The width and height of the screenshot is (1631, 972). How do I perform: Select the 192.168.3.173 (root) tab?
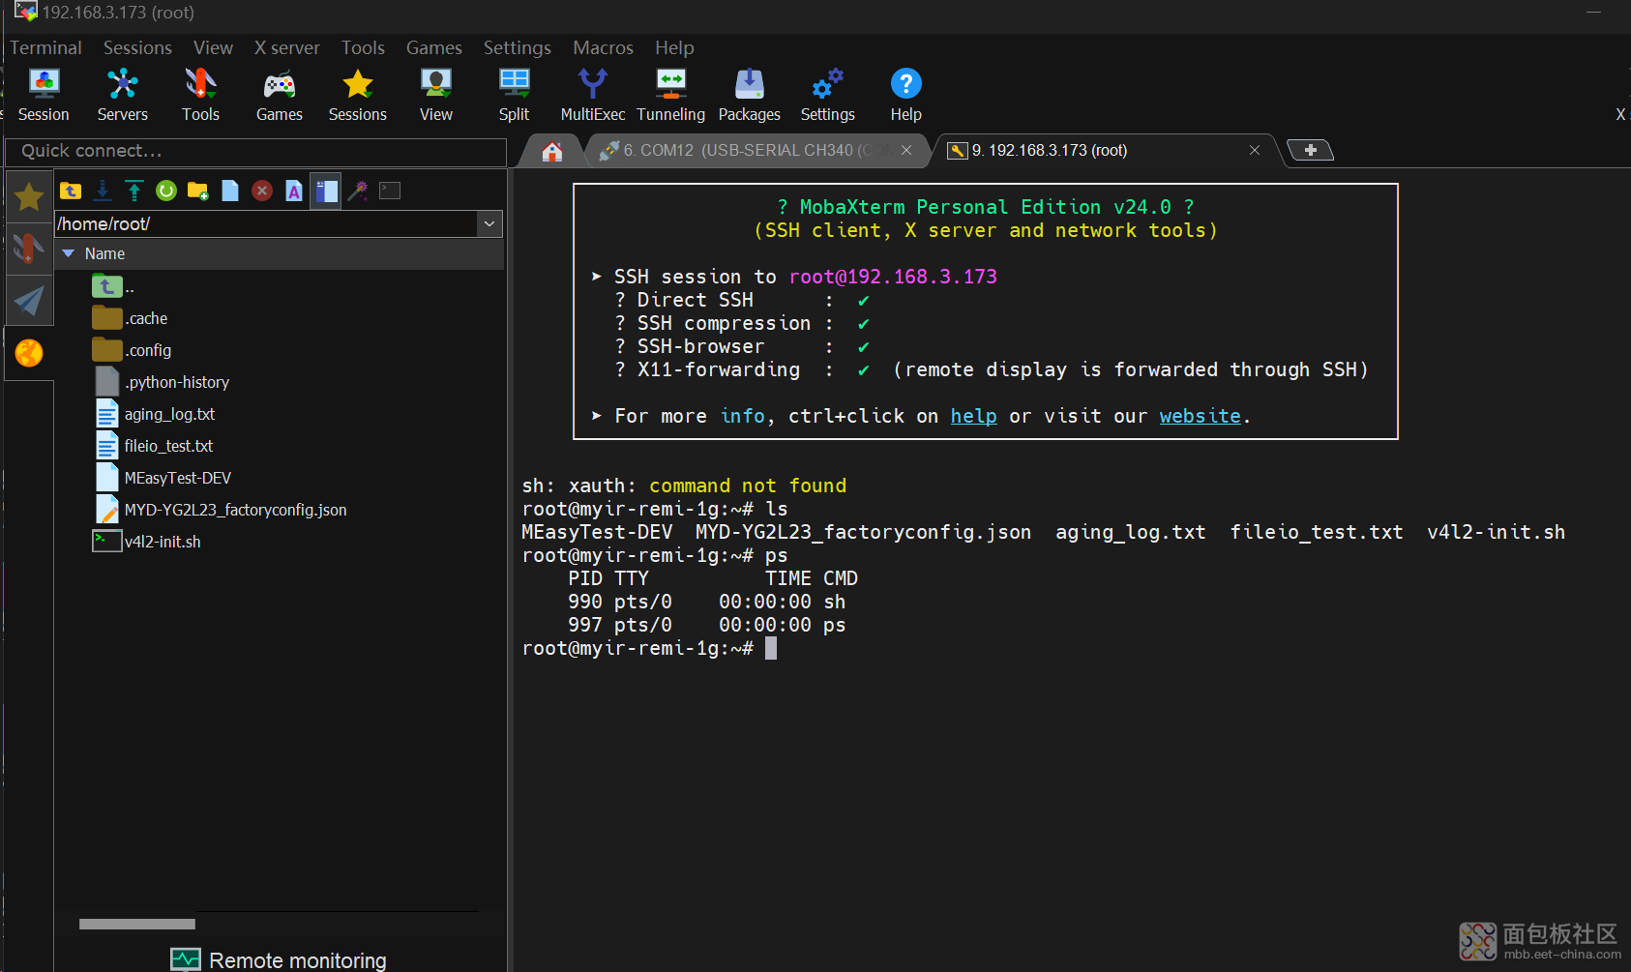tap(1050, 150)
